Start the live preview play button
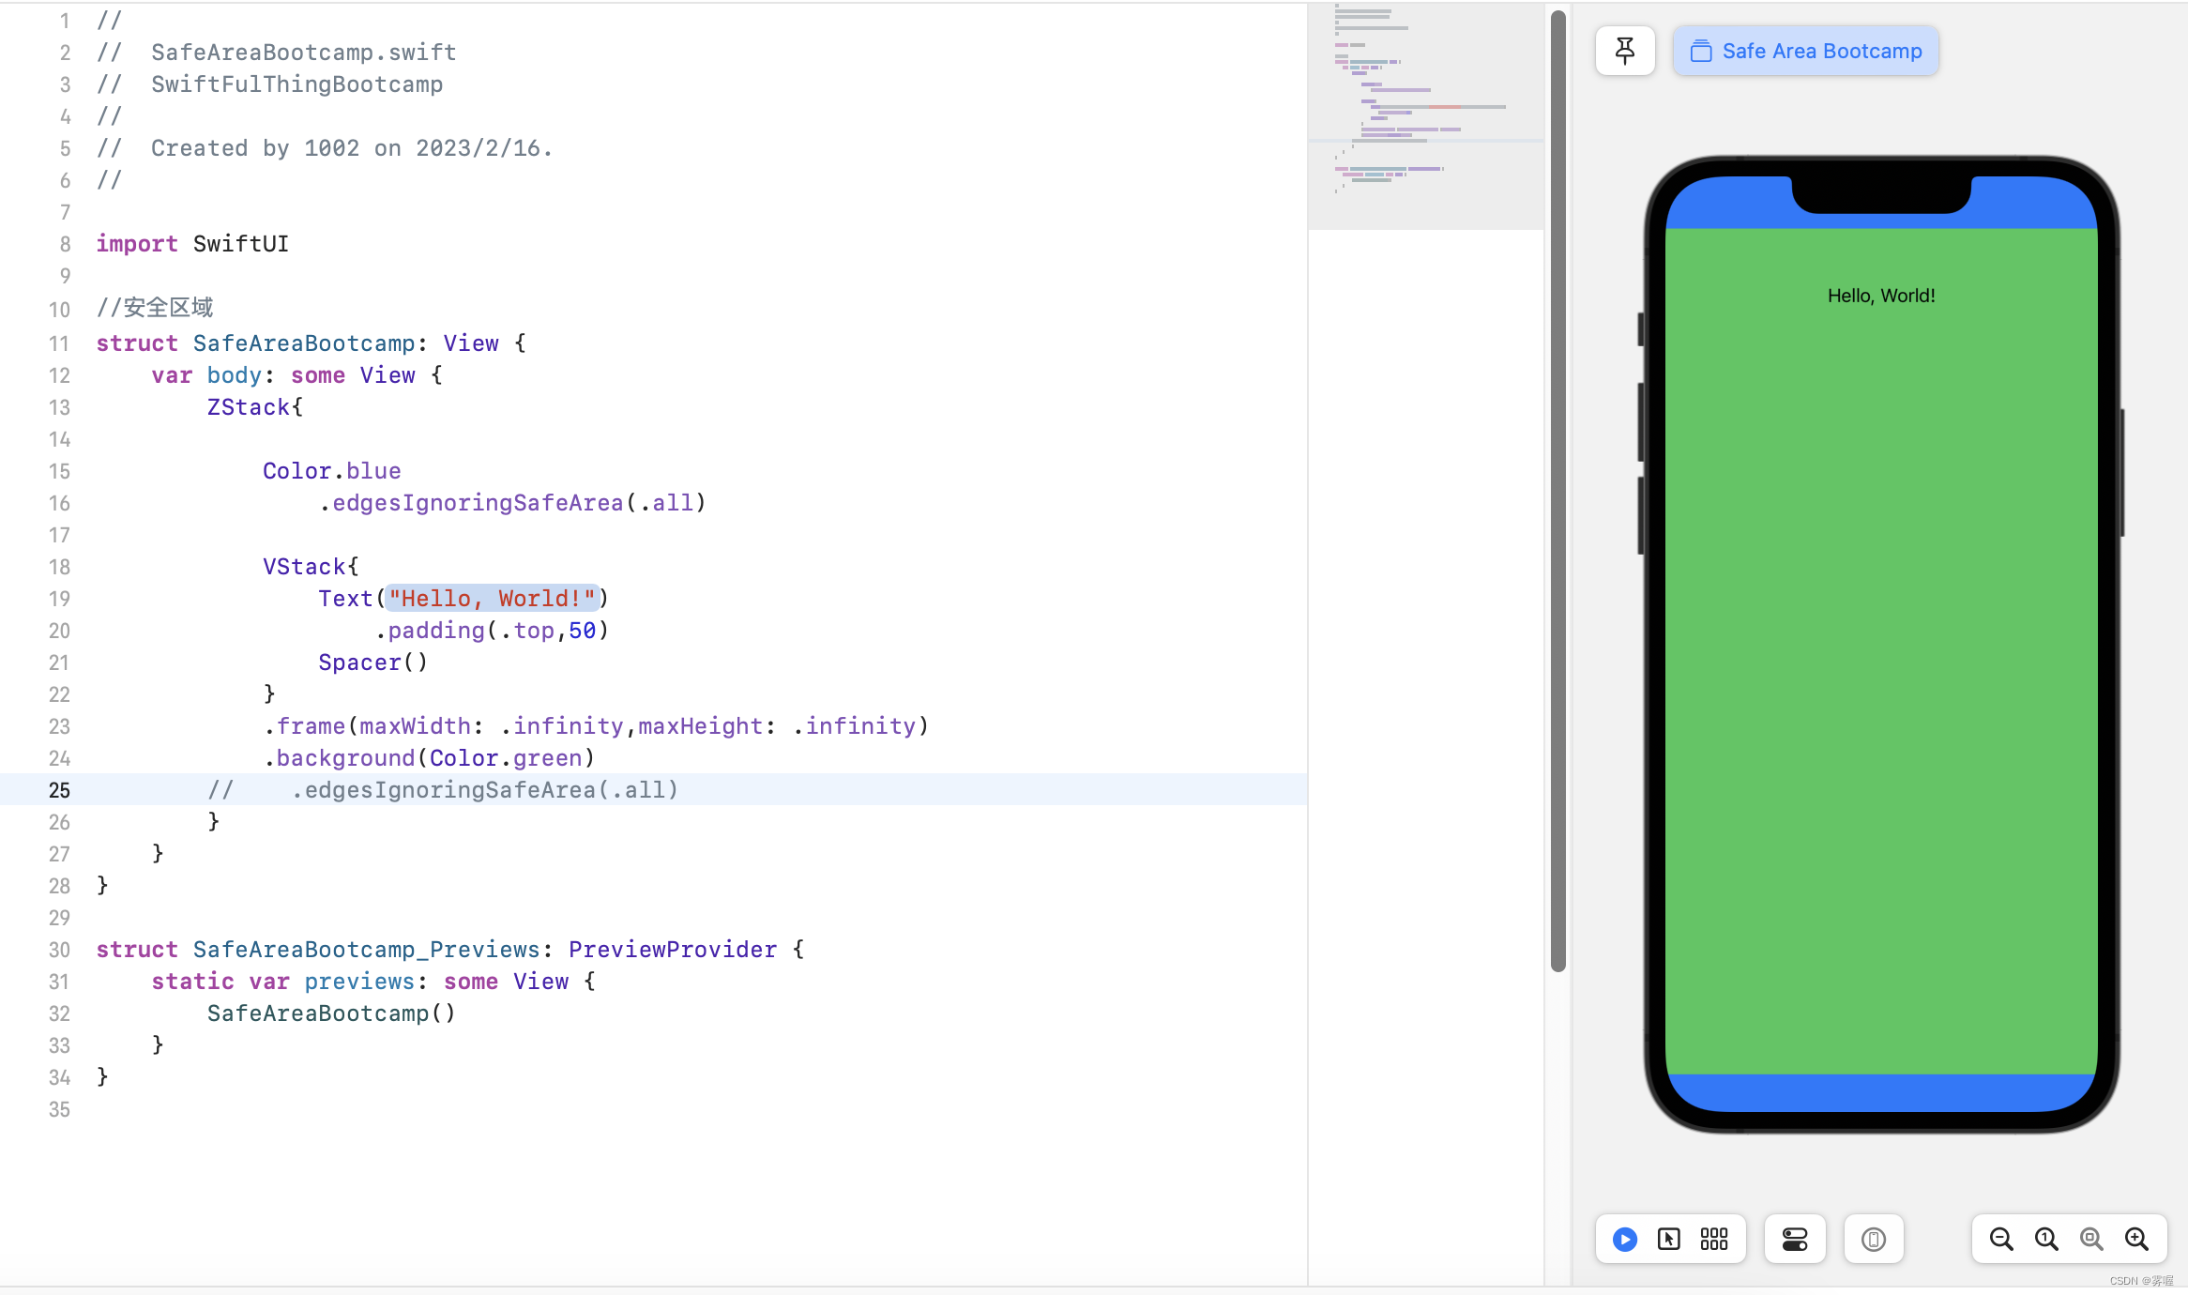 pyautogui.click(x=1625, y=1240)
